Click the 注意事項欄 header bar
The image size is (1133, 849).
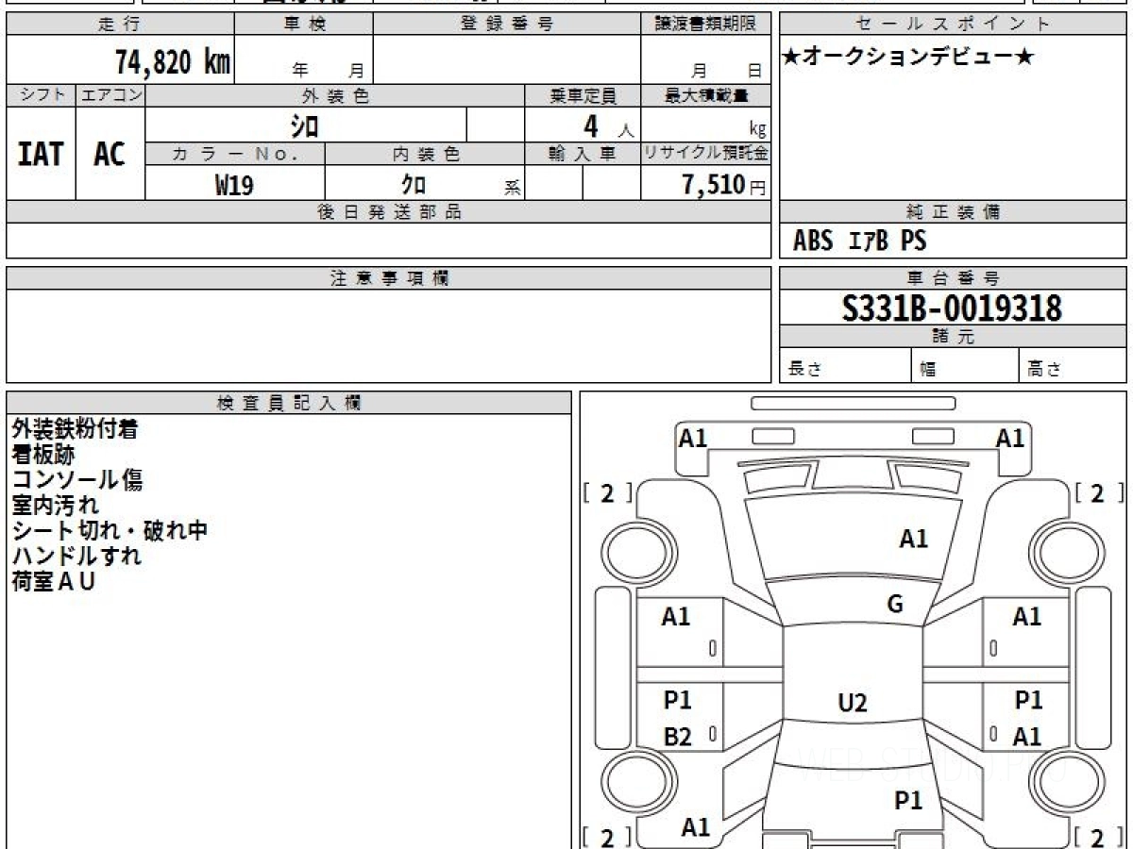388,278
